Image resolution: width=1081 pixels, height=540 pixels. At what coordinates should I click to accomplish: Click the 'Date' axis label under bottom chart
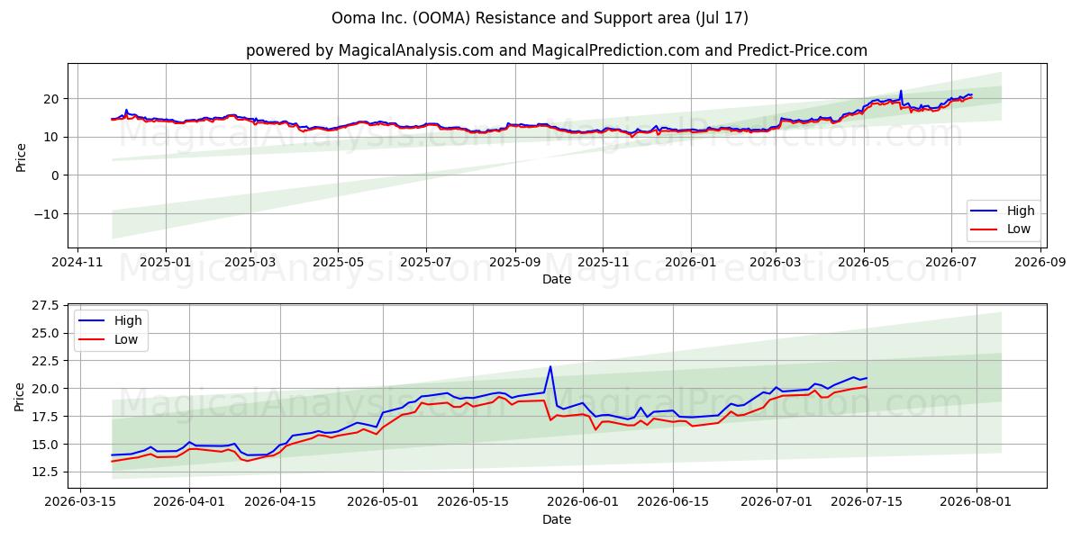pyautogui.click(x=557, y=520)
